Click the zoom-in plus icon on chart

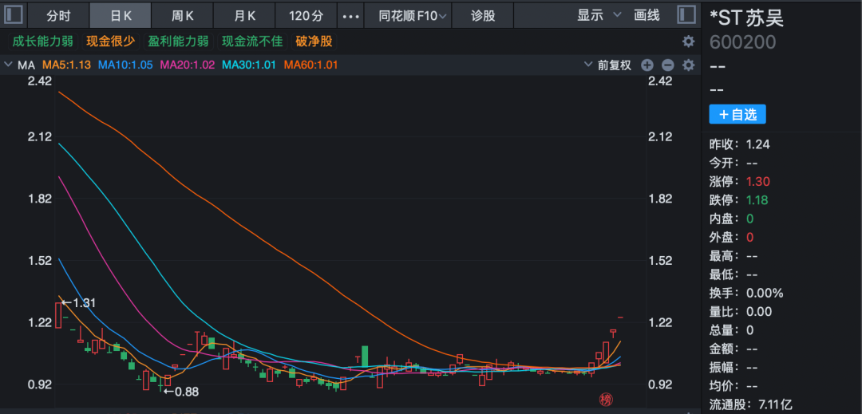tap(647, 65)
